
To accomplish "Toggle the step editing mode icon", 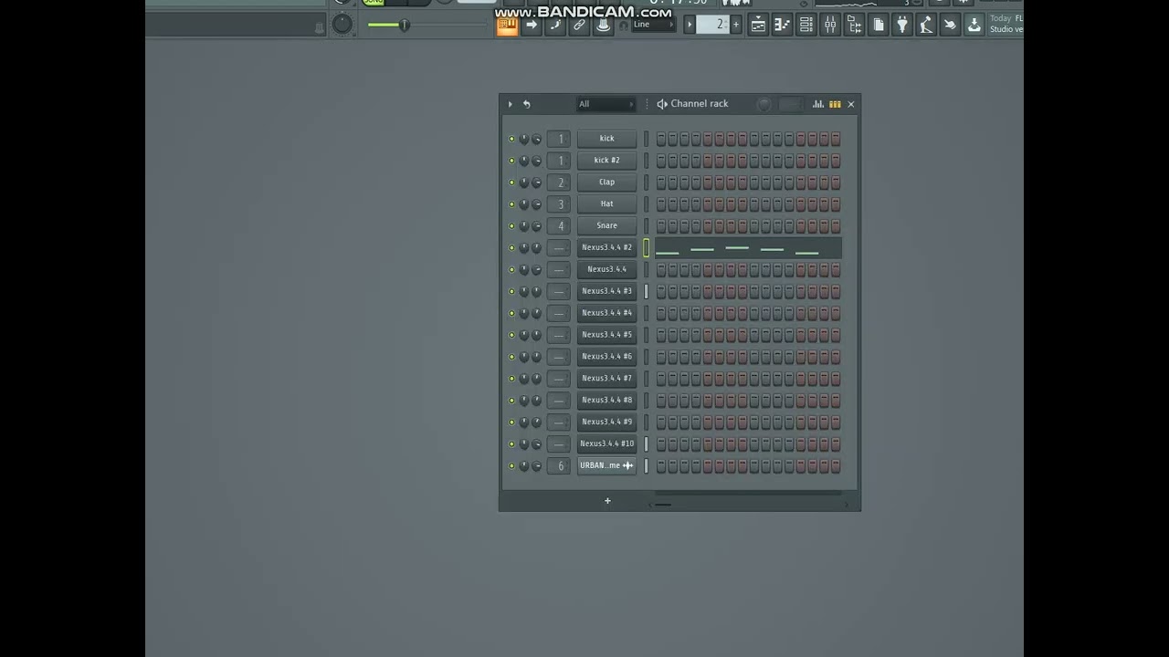I will pyautogui.click(x=555, y=26).
